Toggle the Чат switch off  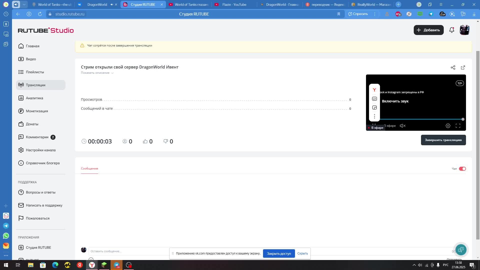coord(462,169)
